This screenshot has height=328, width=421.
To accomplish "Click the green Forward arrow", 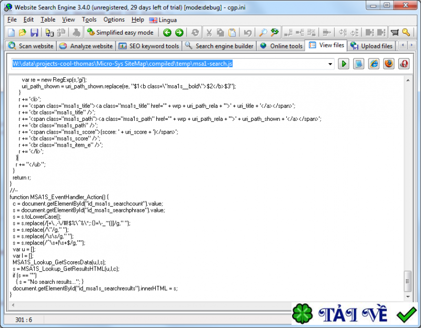I will pyautogui.click(x=179, y=33).
